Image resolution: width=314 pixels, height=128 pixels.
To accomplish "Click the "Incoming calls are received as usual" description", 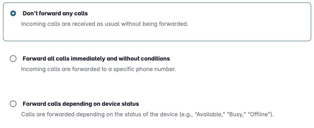I will tap(105, 24).
